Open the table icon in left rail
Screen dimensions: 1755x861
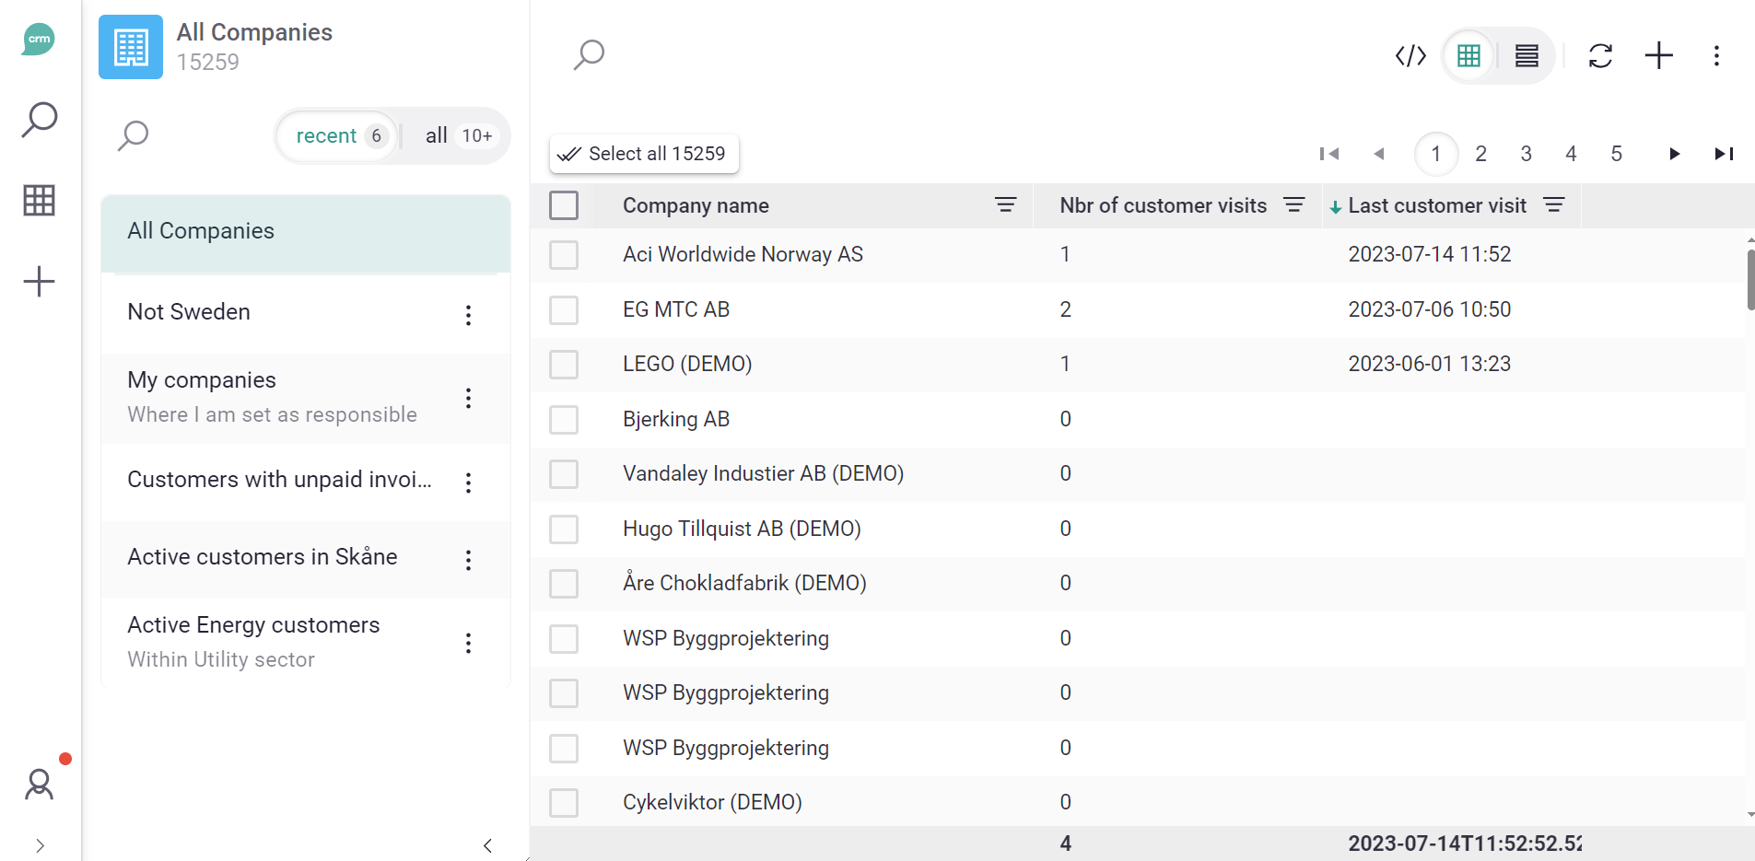point(40,200)
